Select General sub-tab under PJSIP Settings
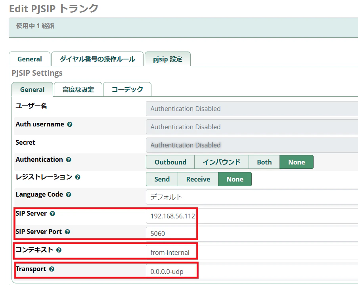 click(x=32, y=90)
